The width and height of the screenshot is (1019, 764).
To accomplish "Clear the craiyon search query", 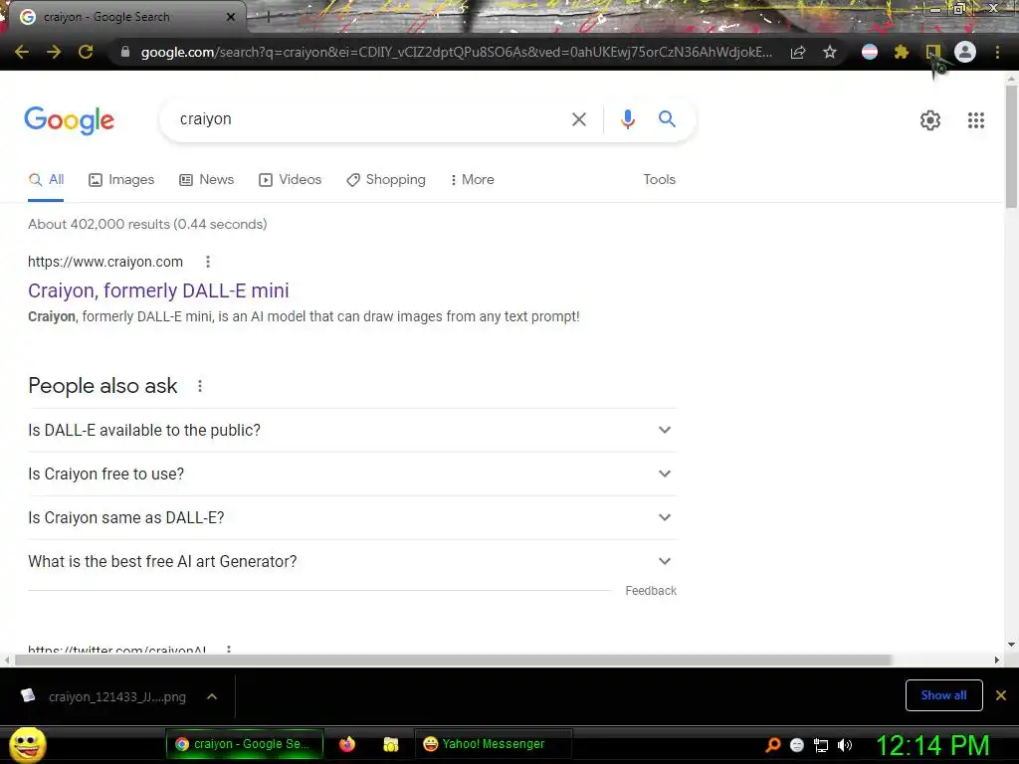I will pos(579,119).
